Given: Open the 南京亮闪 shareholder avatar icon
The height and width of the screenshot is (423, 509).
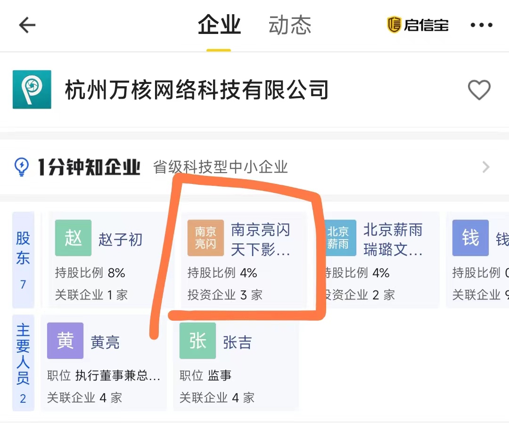Looking at the screenshot, I should [205, 238].
